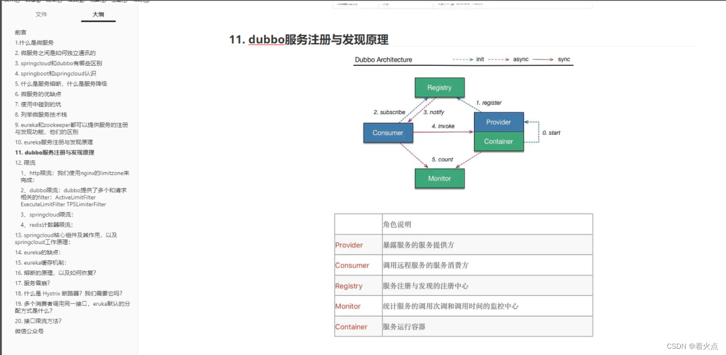726x355 pixels.
Task: Click the red Provider cell in the table
Action: pyautogui.click(x=358, y=245)
